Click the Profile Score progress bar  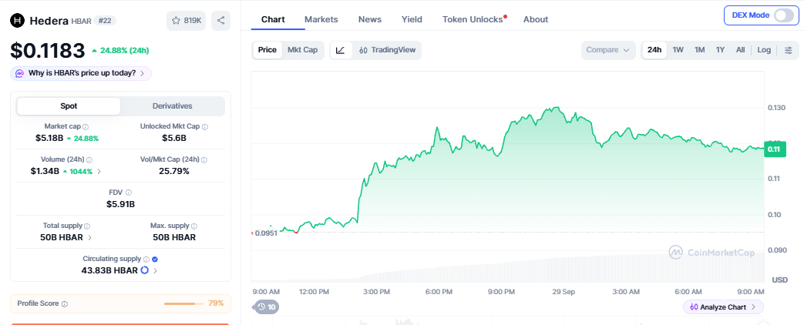pos(183,304)
